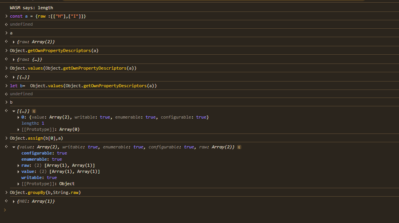Screen dimensions: 399x223
Task: Expand the raw: (2) [Array(1), Array(1)] property
Action: (19, 165)
